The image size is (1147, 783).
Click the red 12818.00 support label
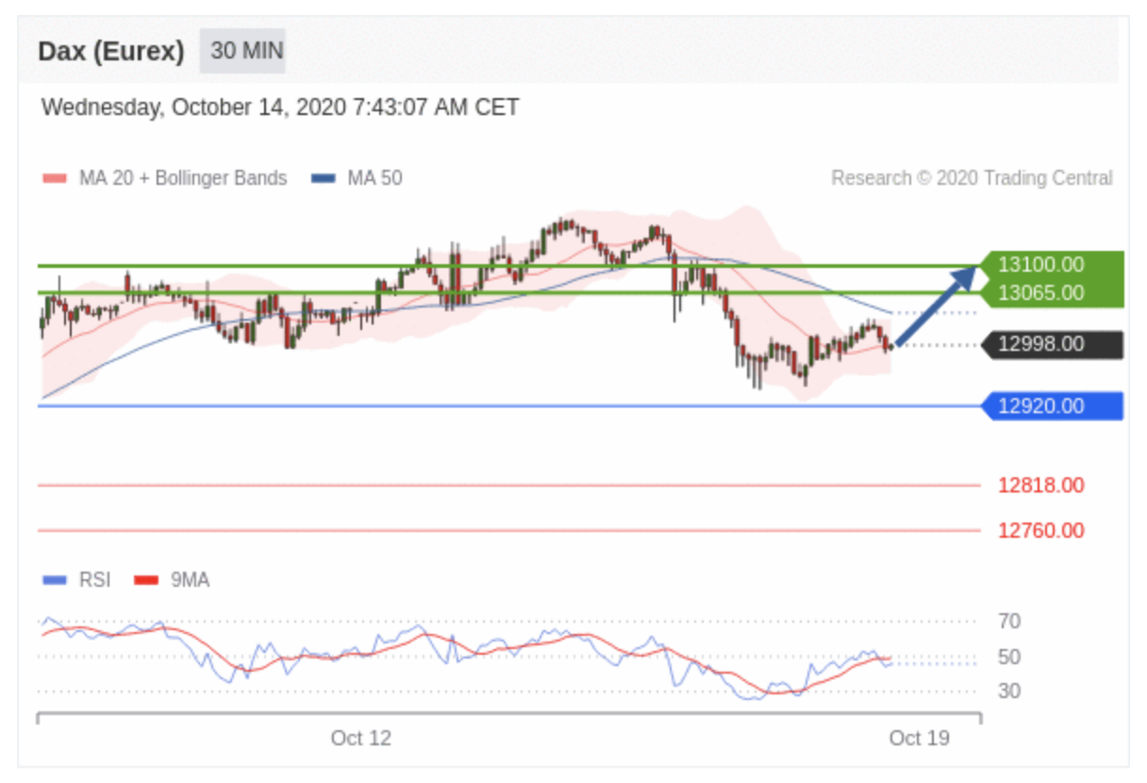[x=1041, y=486]
